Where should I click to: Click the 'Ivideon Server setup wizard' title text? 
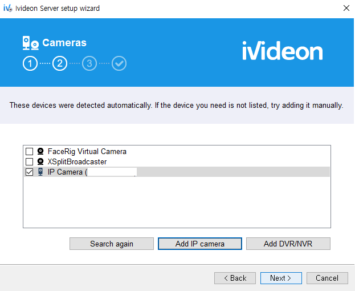[x=58, y=9]
